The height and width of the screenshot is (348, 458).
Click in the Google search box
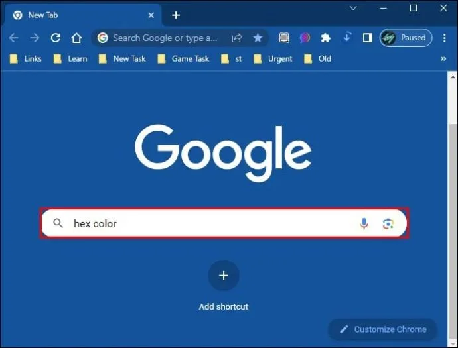[x=212, y=224]
